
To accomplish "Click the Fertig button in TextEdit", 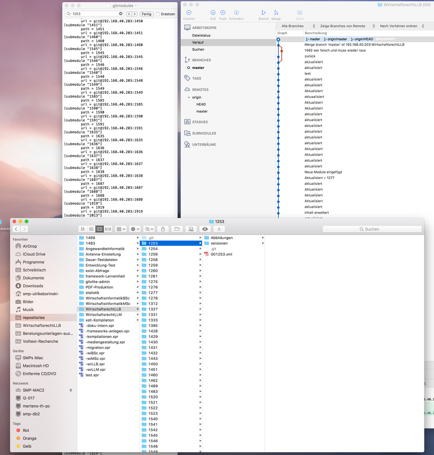I will tap(146, 14).
